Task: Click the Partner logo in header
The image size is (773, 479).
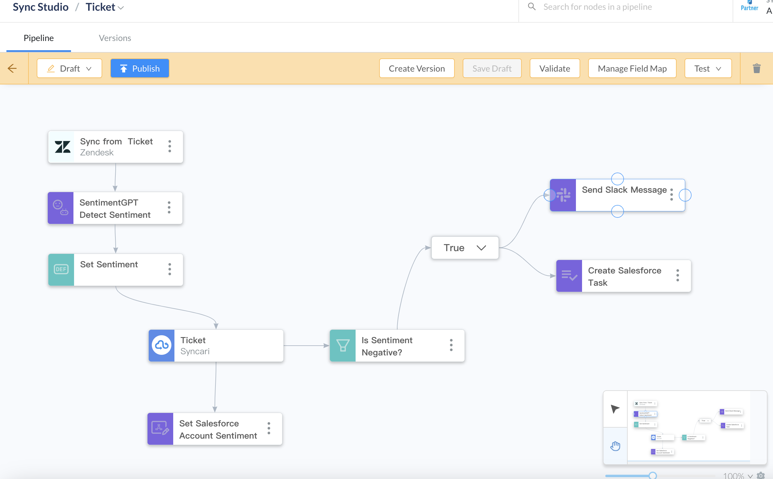Action: 749,6
